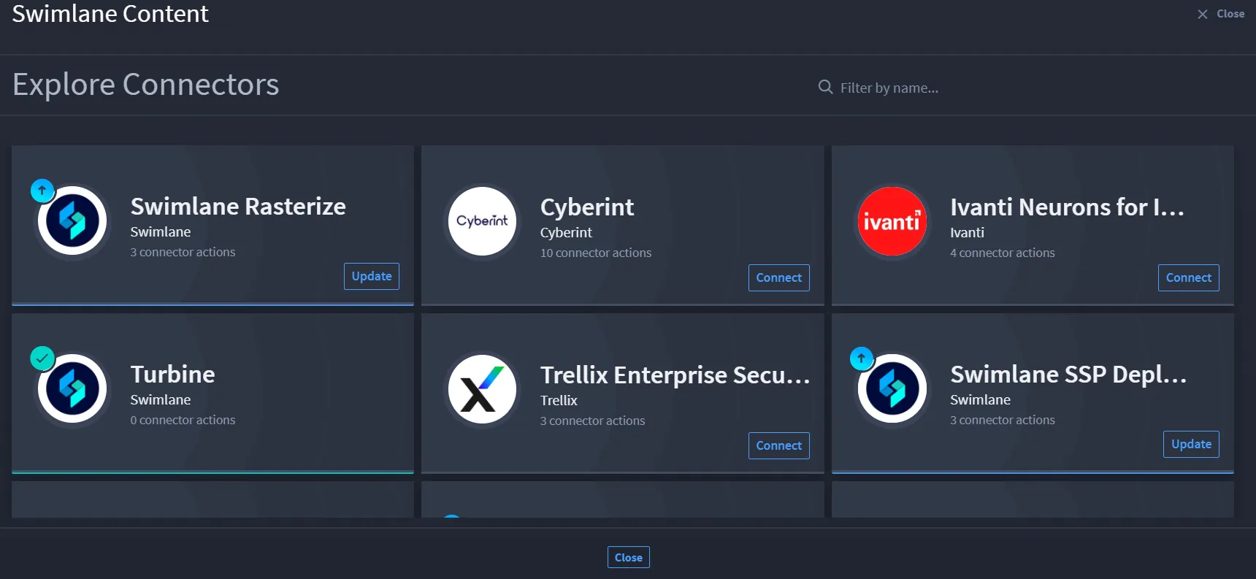Viewport: 1256px width, 579px height.
Task: Open the Ivanti Neurons connector title
Action: coord(1067,207)
